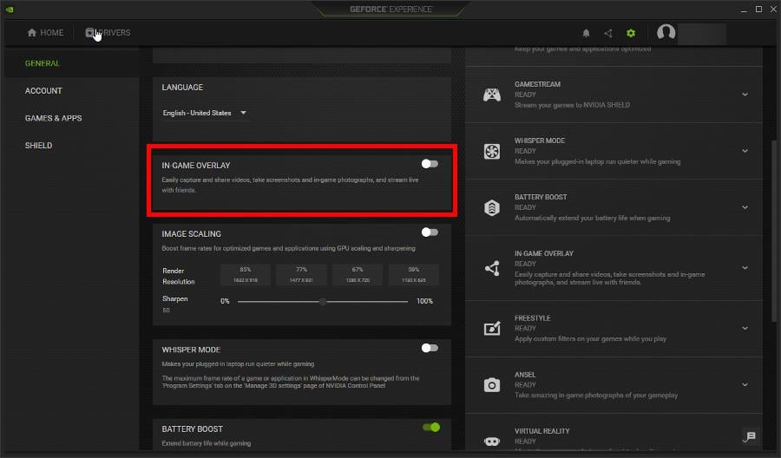Click the Gamestream controller icon

492,95
